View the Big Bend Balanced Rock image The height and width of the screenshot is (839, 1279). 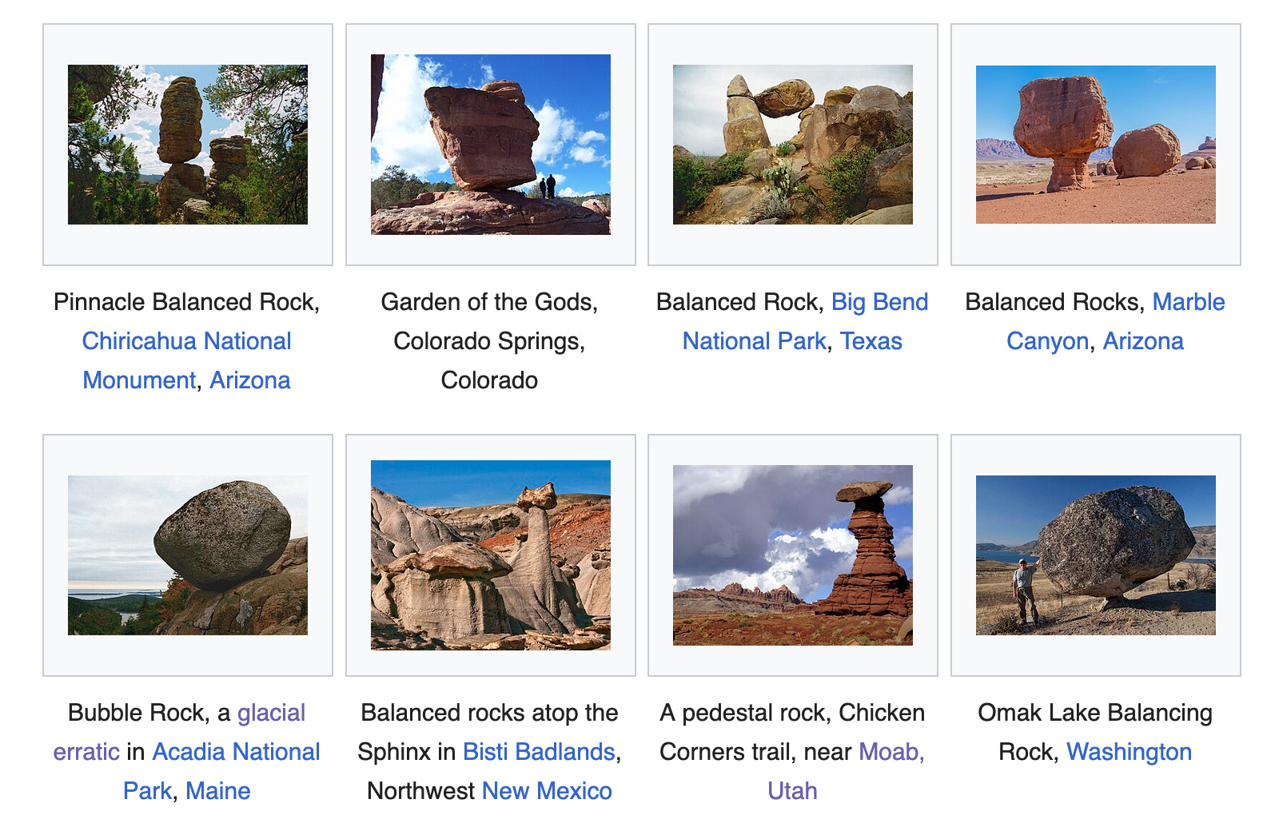(793, 145)
